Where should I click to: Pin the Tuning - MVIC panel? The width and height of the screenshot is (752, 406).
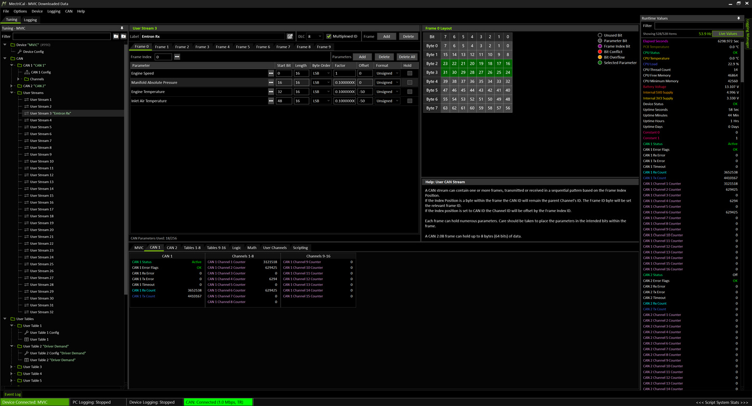click(x=122, y=28)
